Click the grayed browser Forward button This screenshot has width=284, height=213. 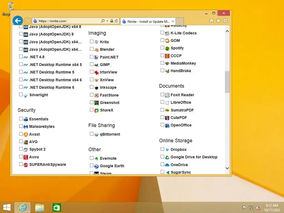click(x=27, y=21)
